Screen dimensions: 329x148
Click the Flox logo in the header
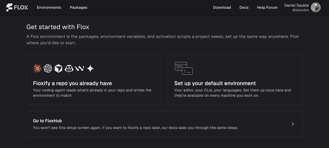[x=17, y=7]
